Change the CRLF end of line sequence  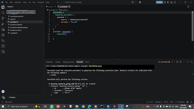[x=171, y=102]
